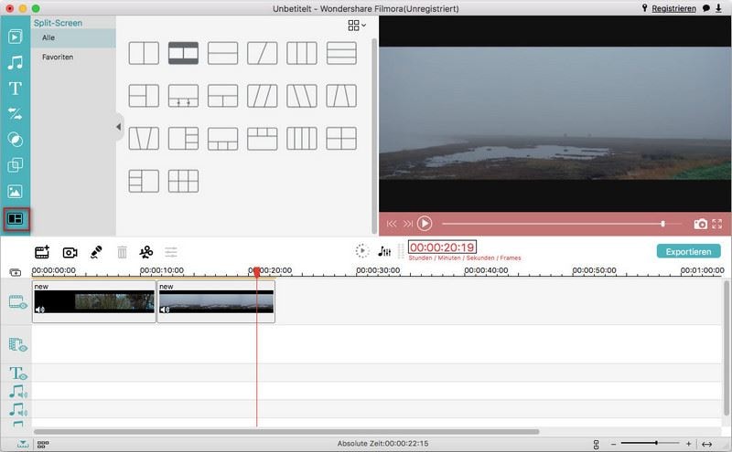Click the Registrieren link
Viewport: 732px width, 452px height.
673,8
